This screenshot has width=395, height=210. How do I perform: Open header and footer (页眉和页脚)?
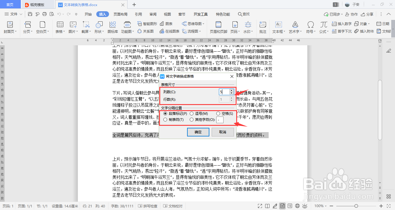(218, 27)
